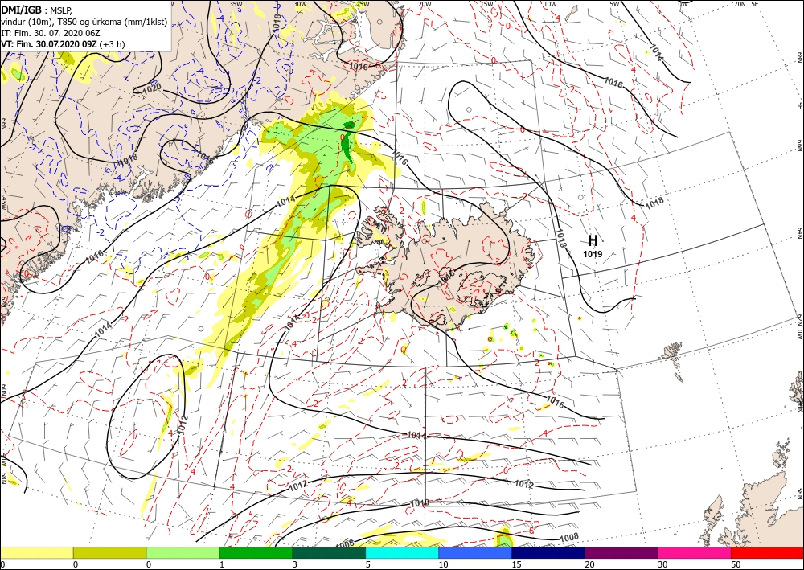
Task: Click the 5W longitude label
Action: (x=615, y=4)
